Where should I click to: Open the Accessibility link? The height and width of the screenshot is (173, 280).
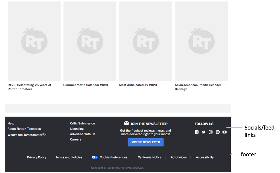(x=205, y=157)
